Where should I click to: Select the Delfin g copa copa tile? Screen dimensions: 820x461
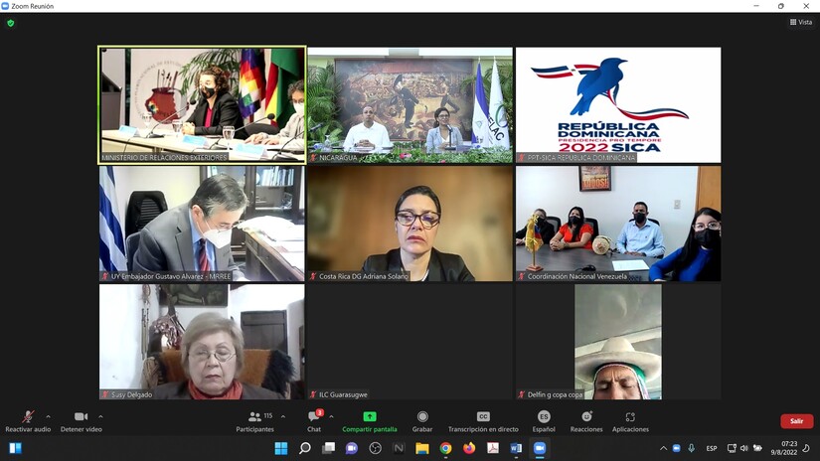[x=618, y=342]
